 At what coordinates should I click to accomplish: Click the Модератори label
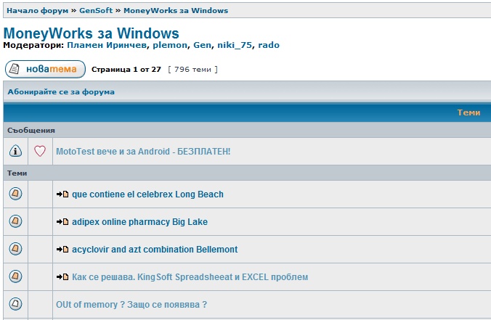[33, 45]
